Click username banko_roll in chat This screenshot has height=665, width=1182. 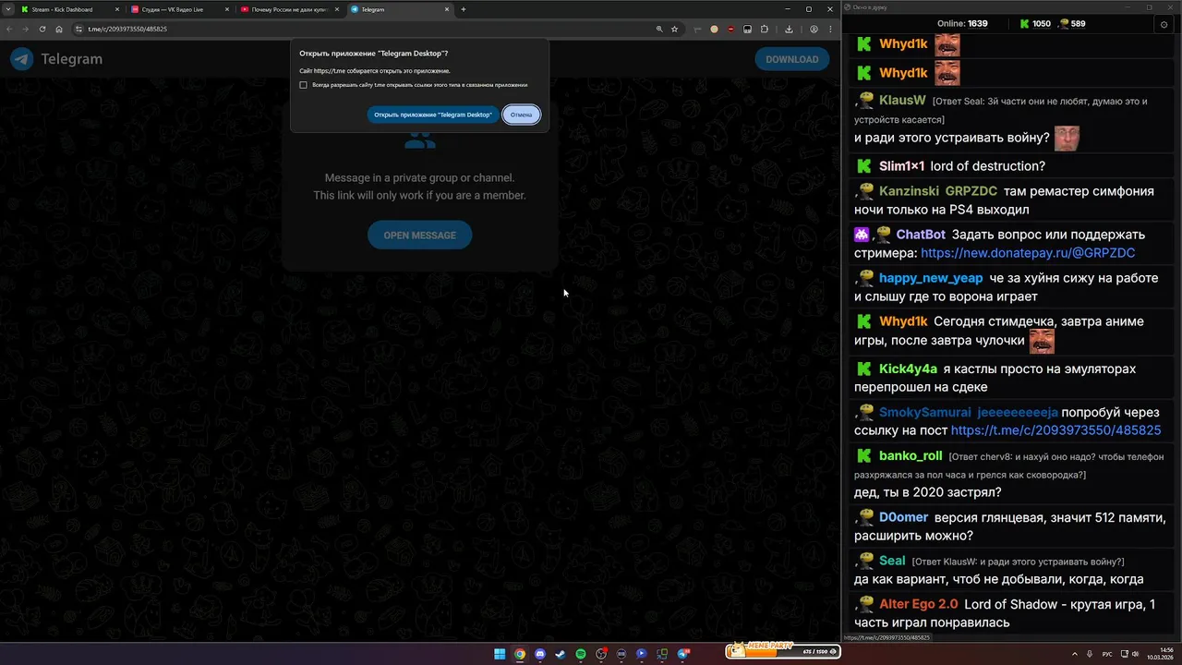click(911, 455)
